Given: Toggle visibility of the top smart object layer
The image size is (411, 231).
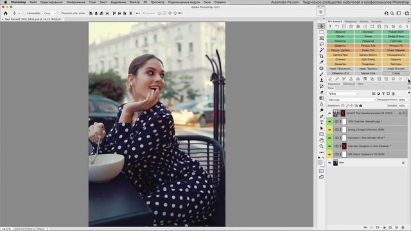Looking at the screenshot, I should point(329,114).
